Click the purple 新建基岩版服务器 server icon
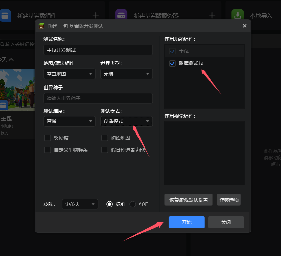Screen dimensions: 281x256 pyautogui.click(x=121, y=15)
